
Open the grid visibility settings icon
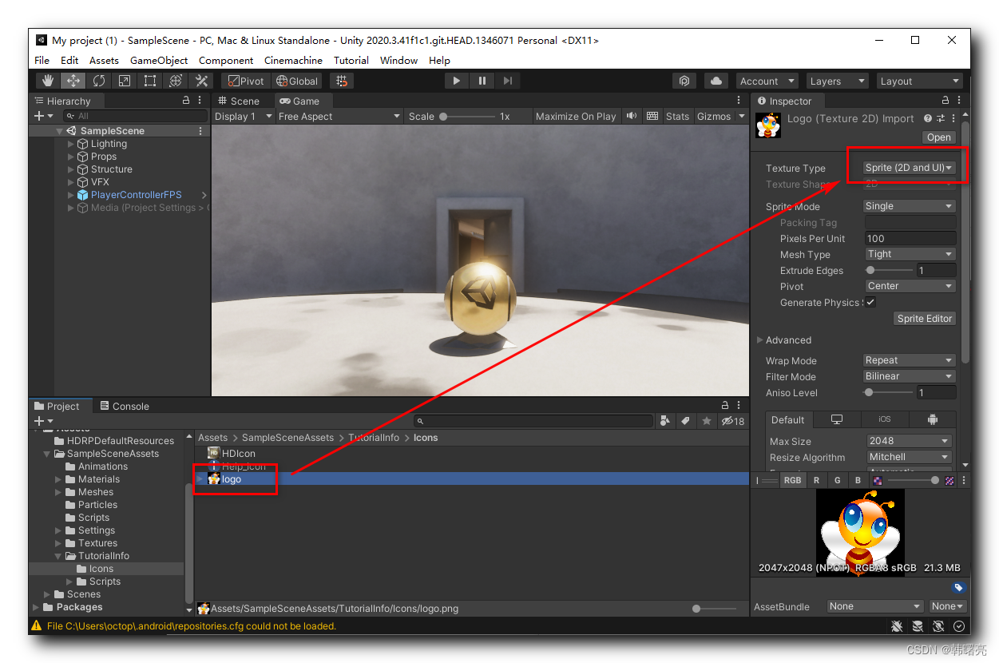click(x=342, y=80)
